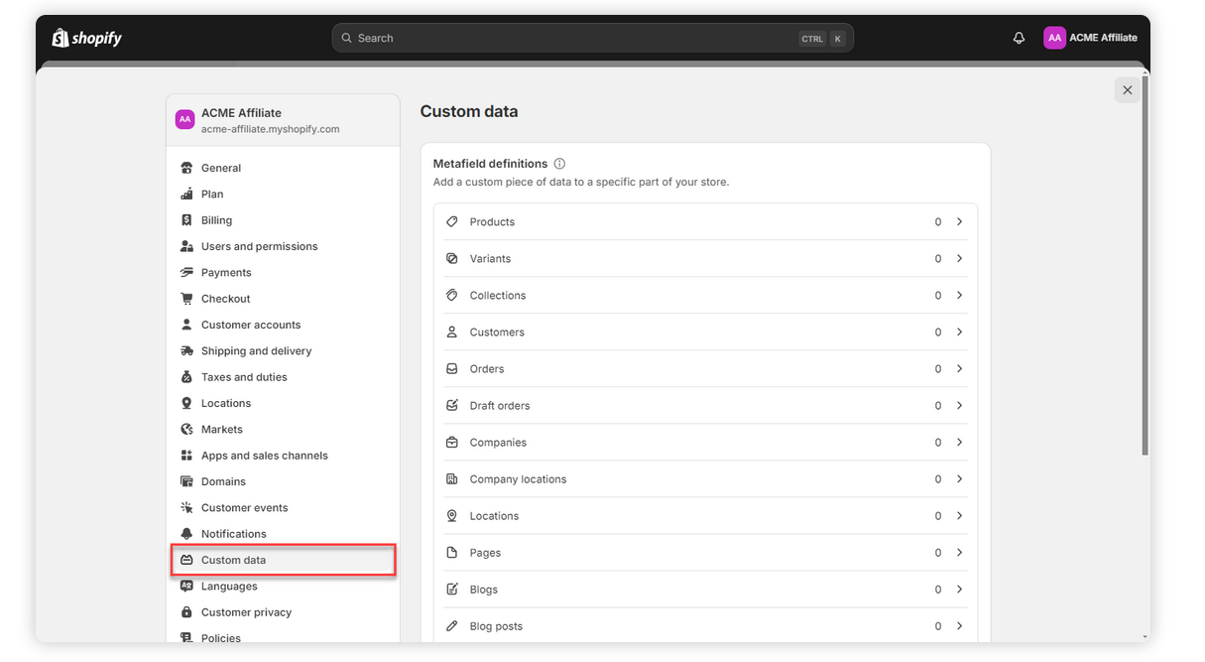1205x662 pixels.
Task: Open General settings in sidebar
Action: pyautogui.click(x=221, y=169)
